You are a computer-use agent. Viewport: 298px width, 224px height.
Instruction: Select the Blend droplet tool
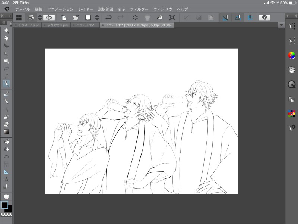click(6, 149)
